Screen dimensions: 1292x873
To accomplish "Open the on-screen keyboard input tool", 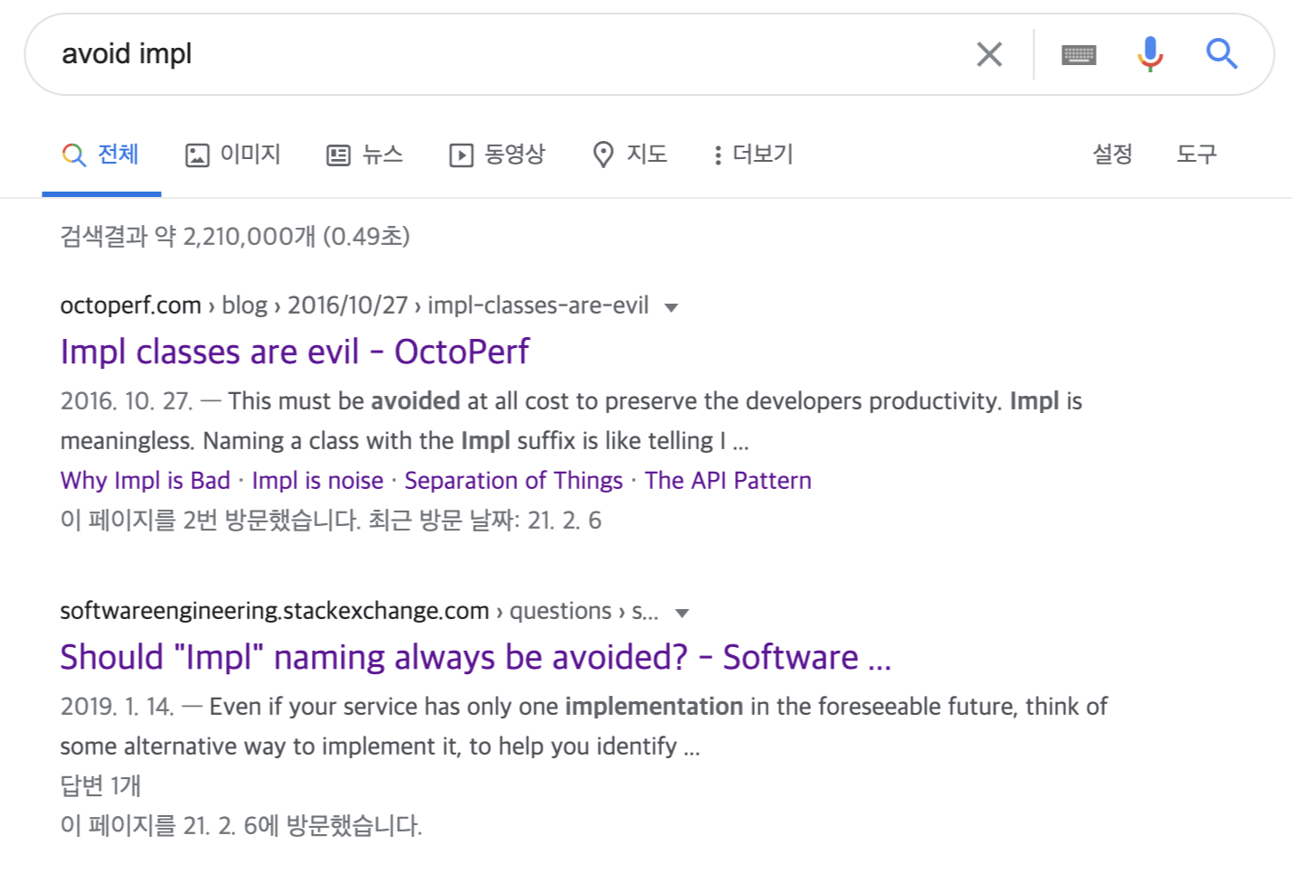I will [1079, 55].
